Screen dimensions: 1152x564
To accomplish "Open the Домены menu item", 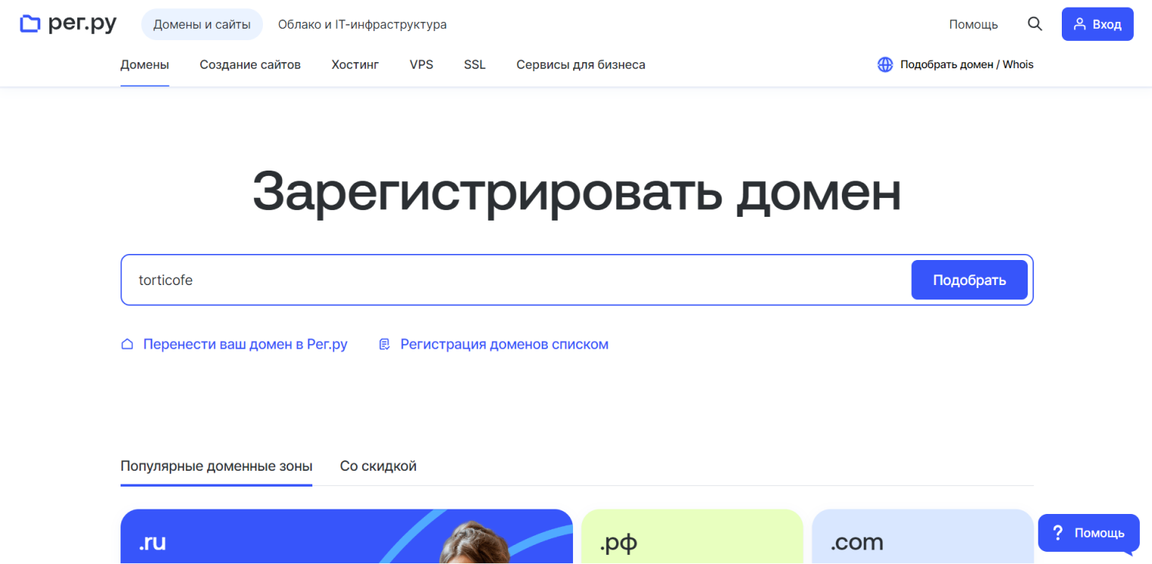I will pyautogui.click(x=145, y=64).
